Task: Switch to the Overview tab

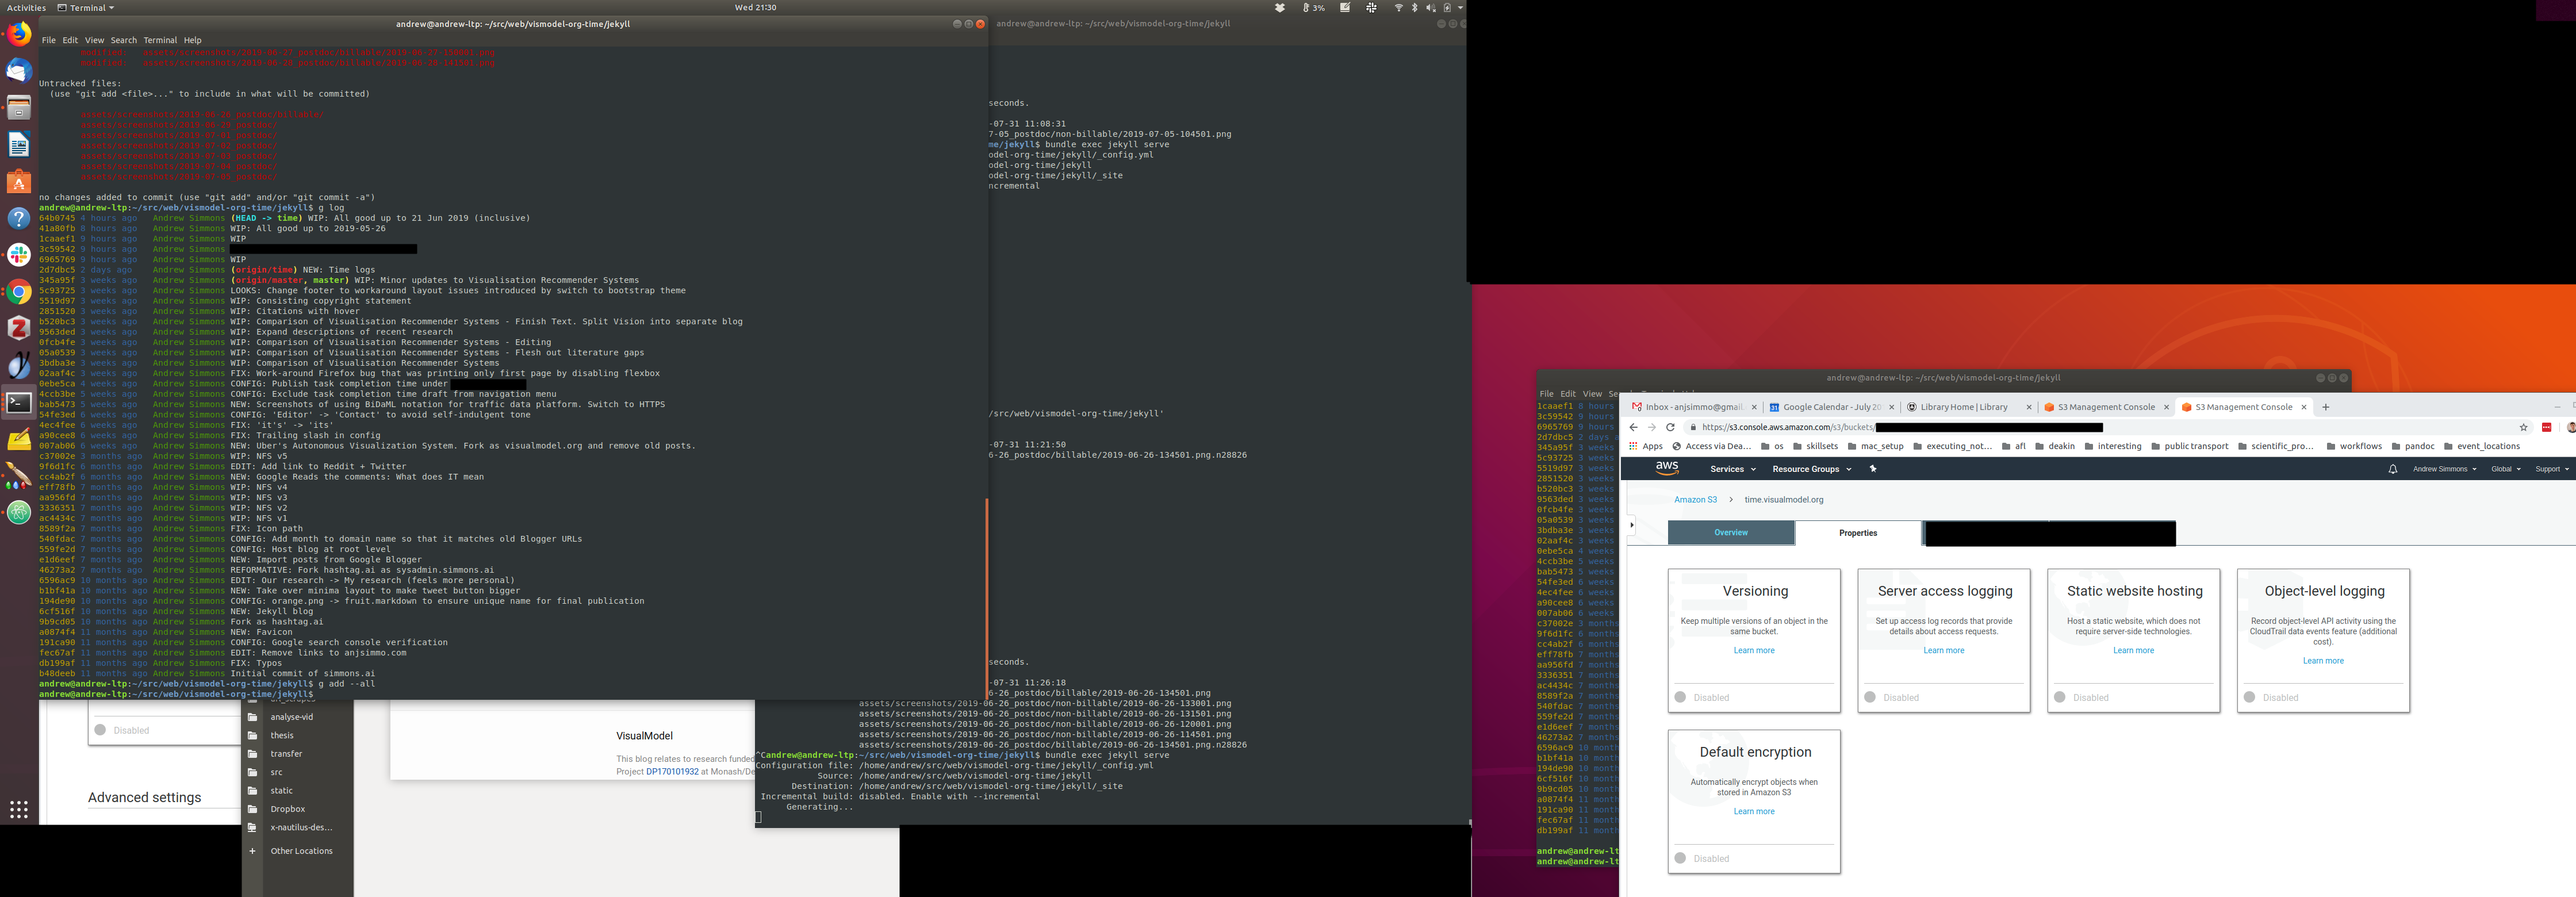Action: [x=1731, y=533]
